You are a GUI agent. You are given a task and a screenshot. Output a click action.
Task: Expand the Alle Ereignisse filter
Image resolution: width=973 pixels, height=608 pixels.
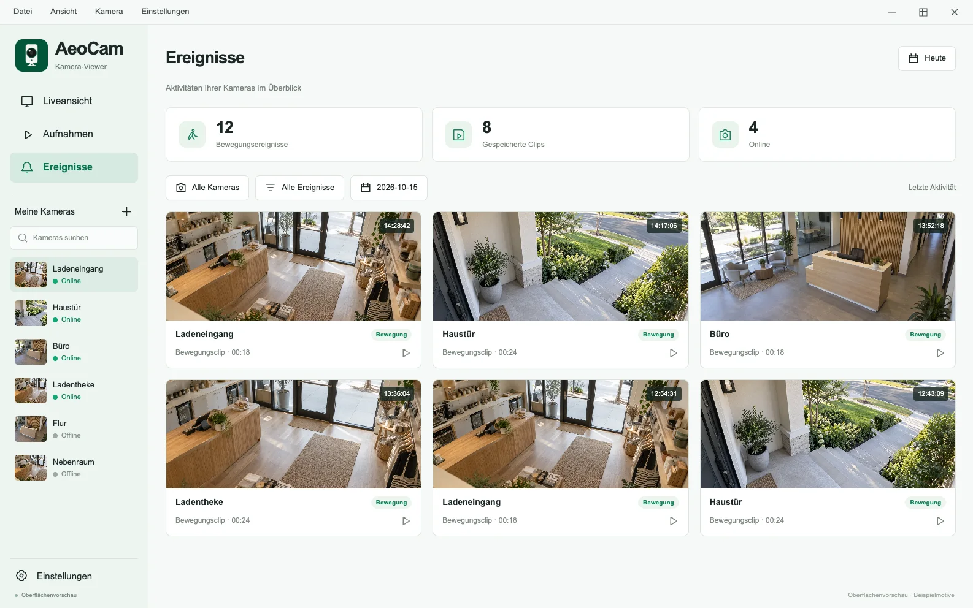pyautogui.click(x=300, y=188)
